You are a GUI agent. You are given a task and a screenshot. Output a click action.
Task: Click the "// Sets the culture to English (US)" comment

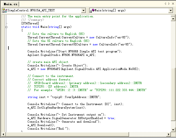(x=56, y=34)
